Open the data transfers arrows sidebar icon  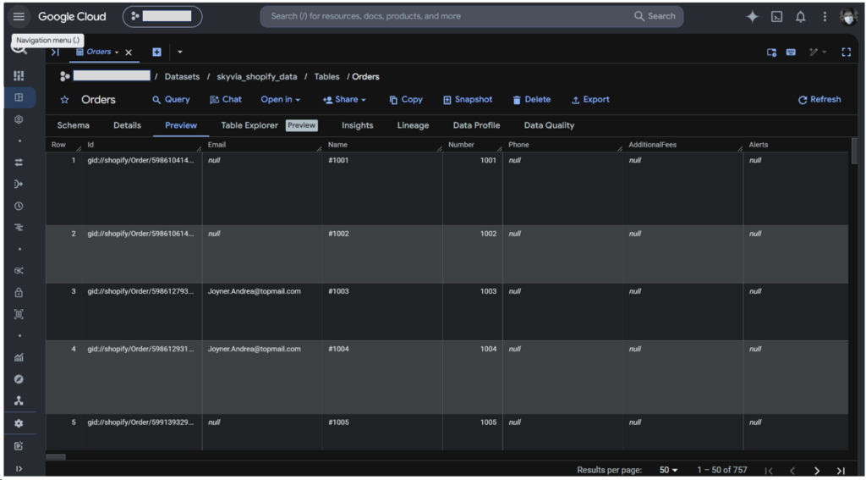pyautogui.click(x=19, y=162)
